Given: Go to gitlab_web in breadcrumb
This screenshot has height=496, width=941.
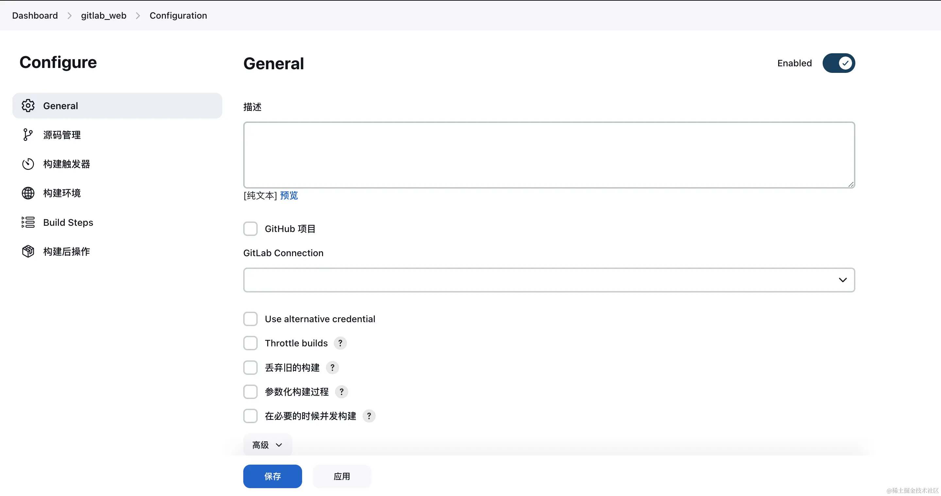Looking at the screenshot, I should [103, 15].
